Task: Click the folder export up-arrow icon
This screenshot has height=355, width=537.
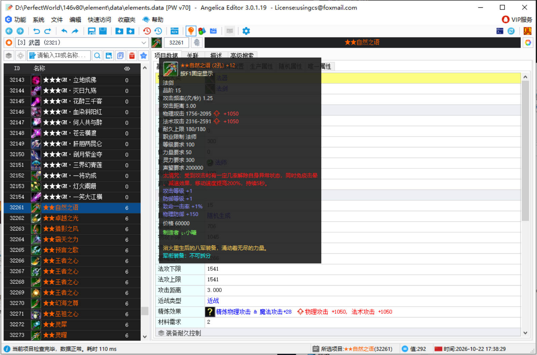Action: pos(130,31)
